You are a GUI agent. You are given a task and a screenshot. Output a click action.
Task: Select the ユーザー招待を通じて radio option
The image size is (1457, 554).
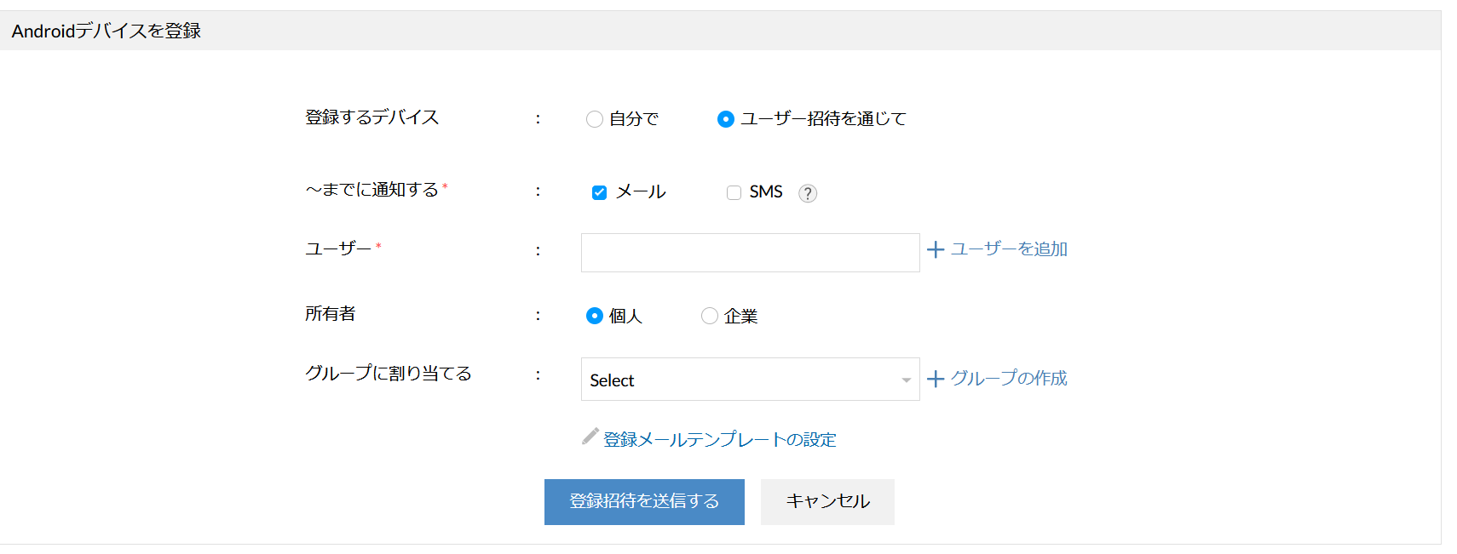726,119
